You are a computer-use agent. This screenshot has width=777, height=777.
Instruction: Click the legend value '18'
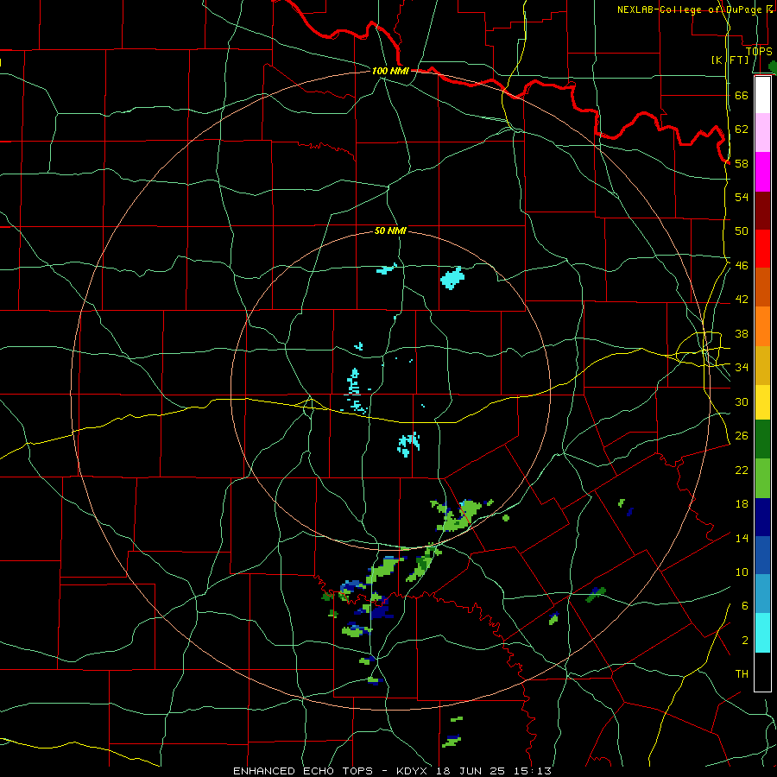742,504
